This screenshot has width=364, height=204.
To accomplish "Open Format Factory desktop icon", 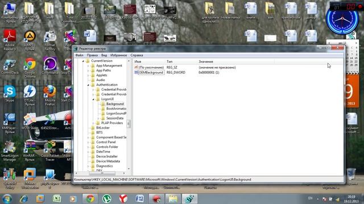I will tap(49, 40).
